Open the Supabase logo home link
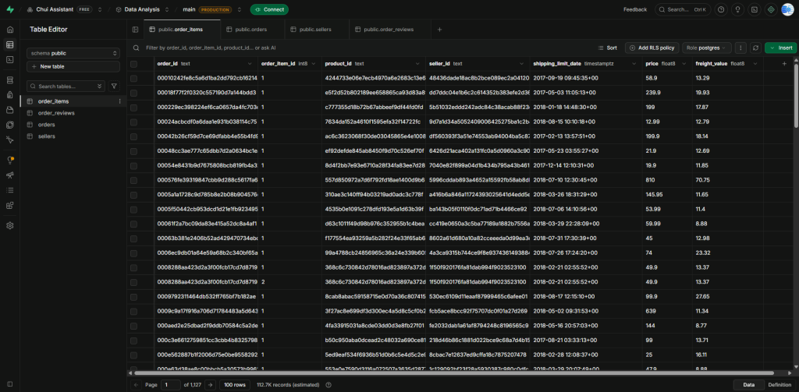The height and width of the screenshot is (392, 799). [9, 9]
